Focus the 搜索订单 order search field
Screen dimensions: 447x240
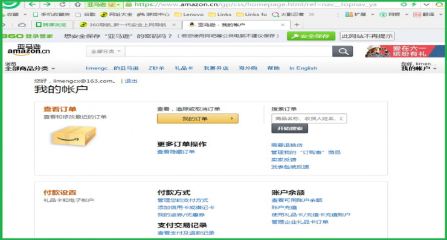pyautogui.click(x=309, y=118)
